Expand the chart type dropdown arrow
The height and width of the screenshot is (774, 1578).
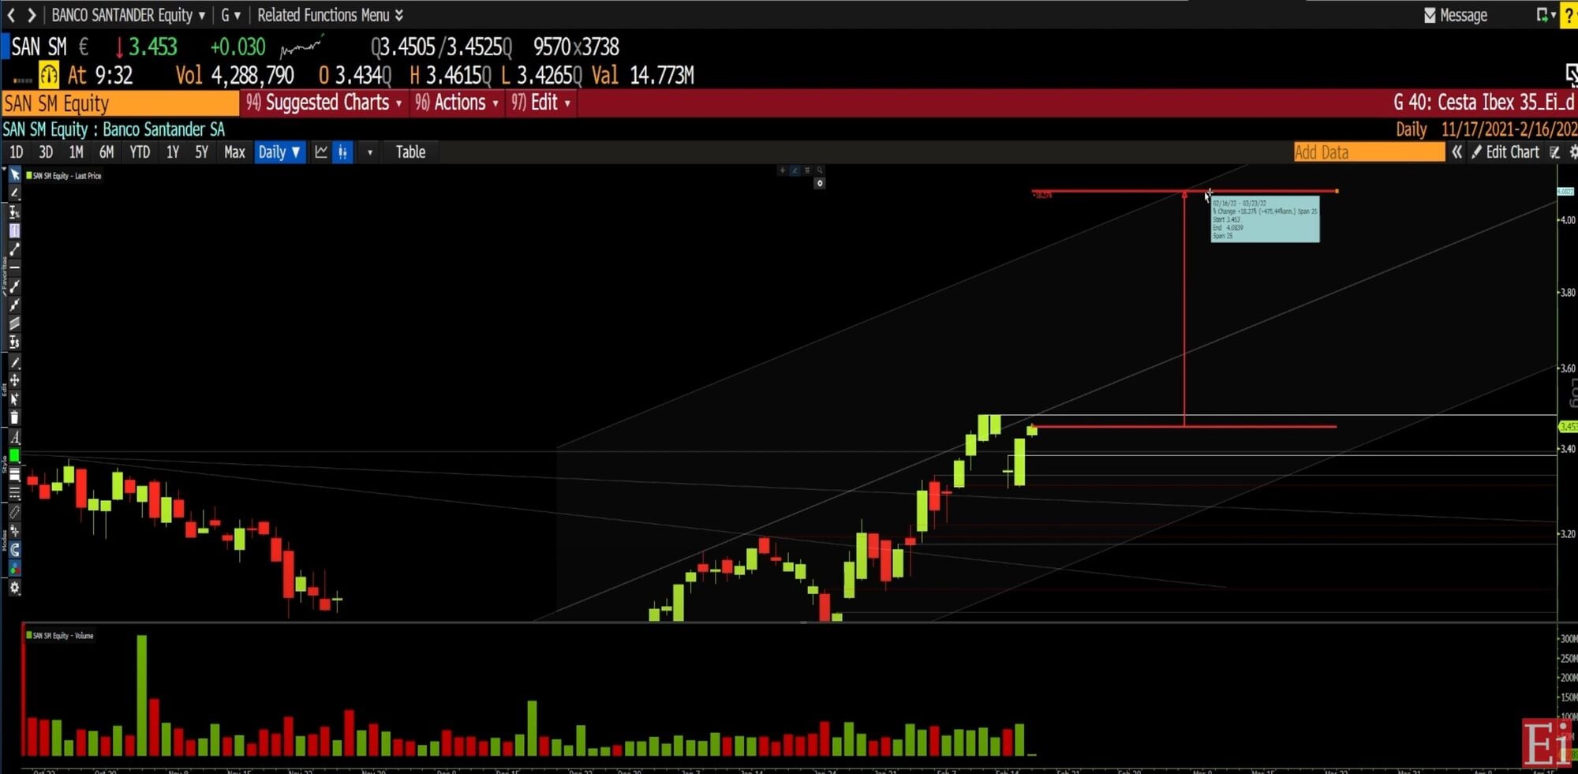369,152
